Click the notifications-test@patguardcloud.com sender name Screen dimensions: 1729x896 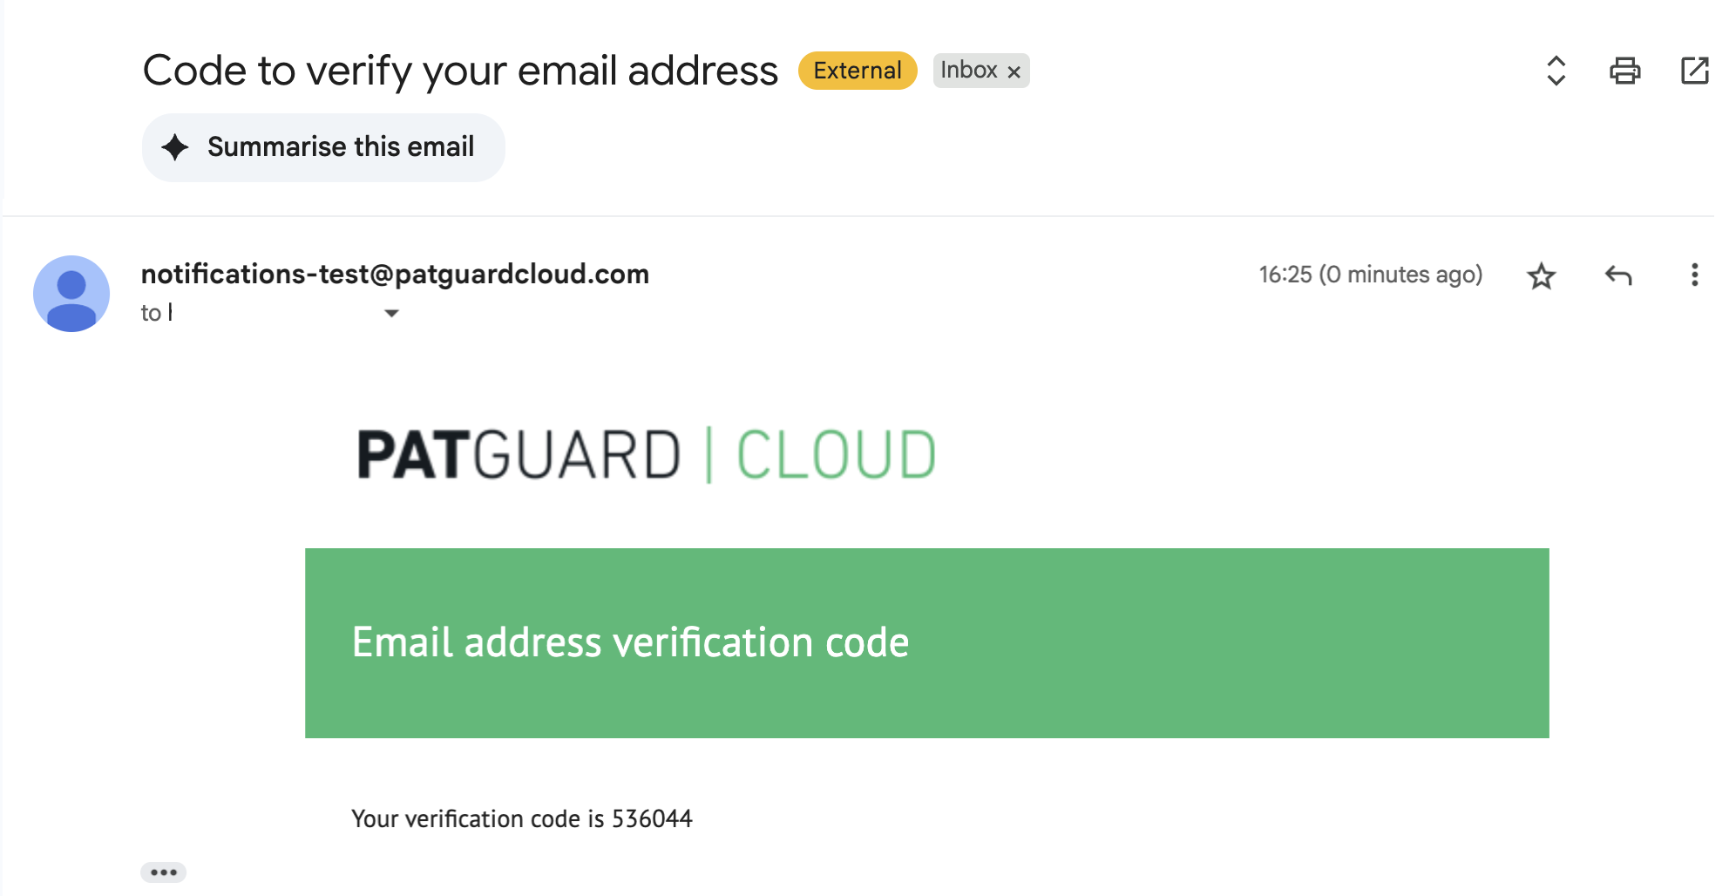coord(395,274)
